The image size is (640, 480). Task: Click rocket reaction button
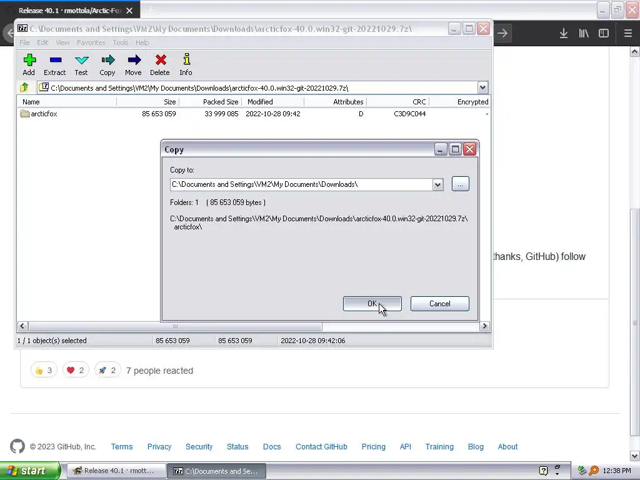tap(107, 370)
